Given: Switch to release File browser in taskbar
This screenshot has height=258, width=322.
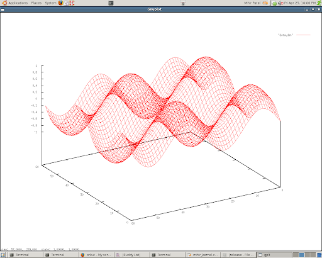Looking at the screenshot, I should [x=238, y=255].
